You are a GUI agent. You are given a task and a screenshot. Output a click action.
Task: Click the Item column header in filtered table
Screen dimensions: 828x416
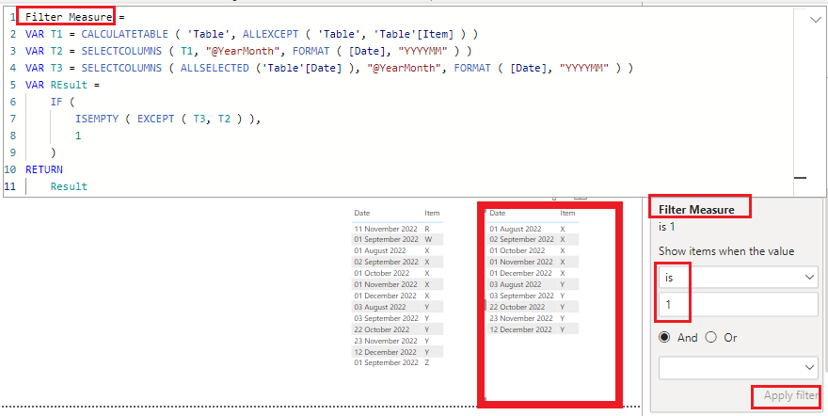click(x=567, y=214)
